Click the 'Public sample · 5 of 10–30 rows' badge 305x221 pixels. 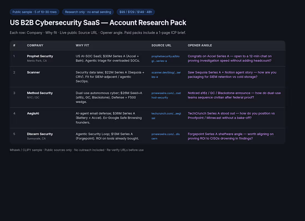pos(34,12)
